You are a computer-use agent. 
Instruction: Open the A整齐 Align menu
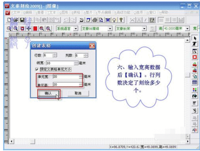(88, 12)
